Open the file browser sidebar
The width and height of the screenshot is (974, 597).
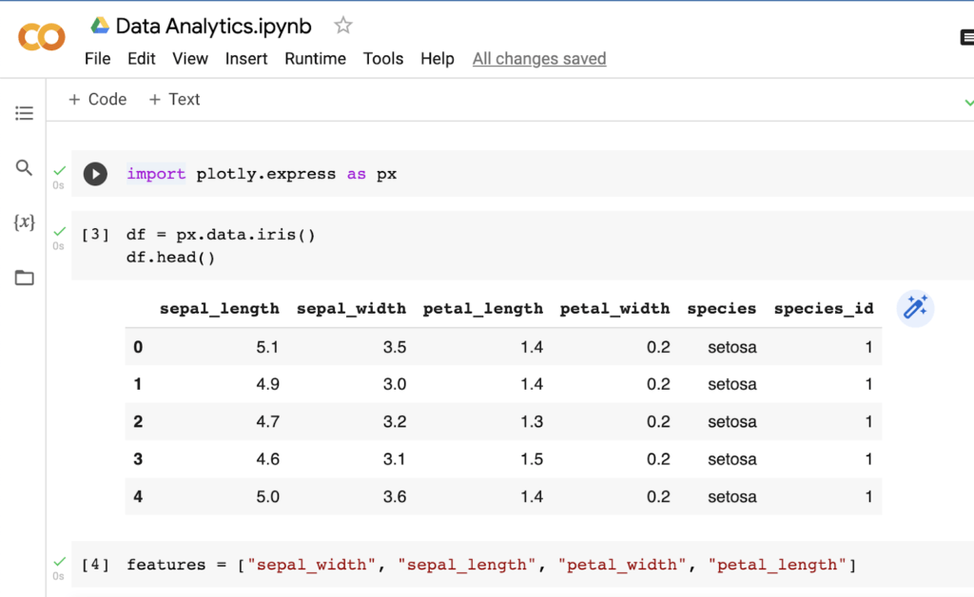pos(24,276)
